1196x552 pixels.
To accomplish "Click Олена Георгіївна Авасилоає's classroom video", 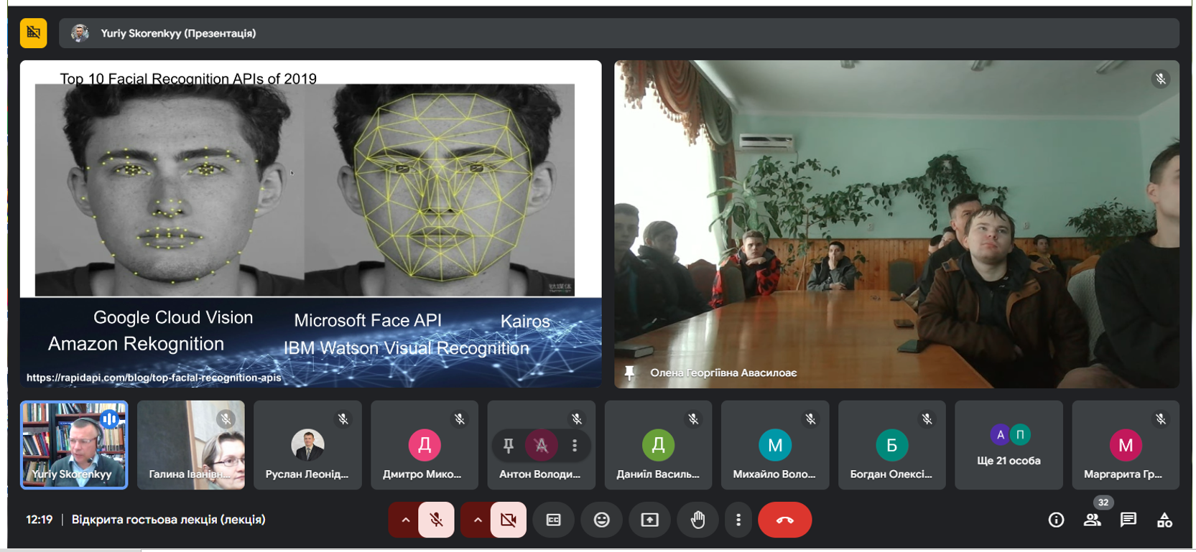I will coord(896,224).
